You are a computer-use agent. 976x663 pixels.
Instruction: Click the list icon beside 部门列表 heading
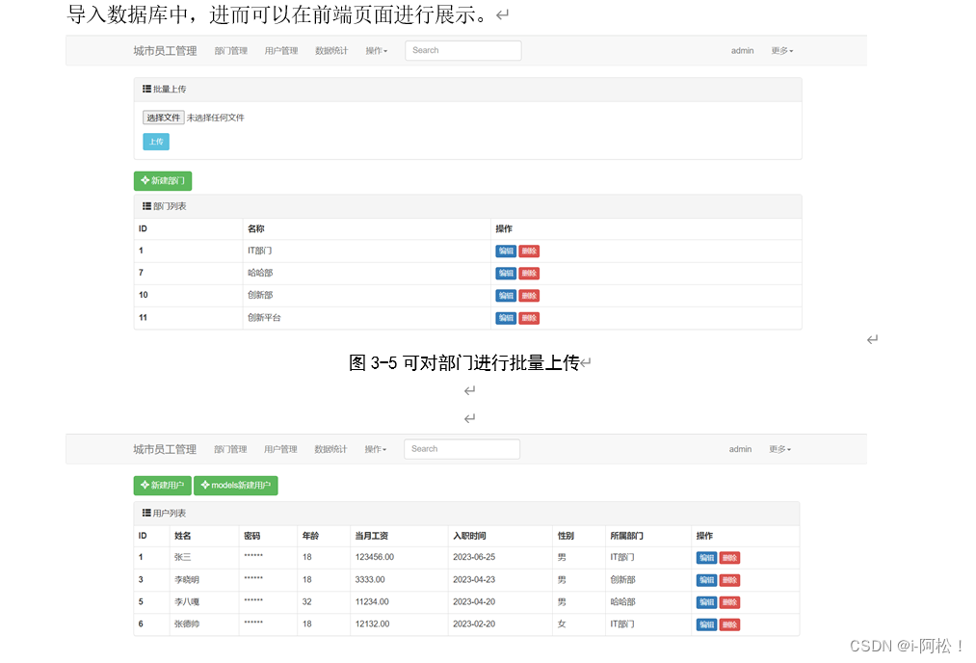point(146,206)
